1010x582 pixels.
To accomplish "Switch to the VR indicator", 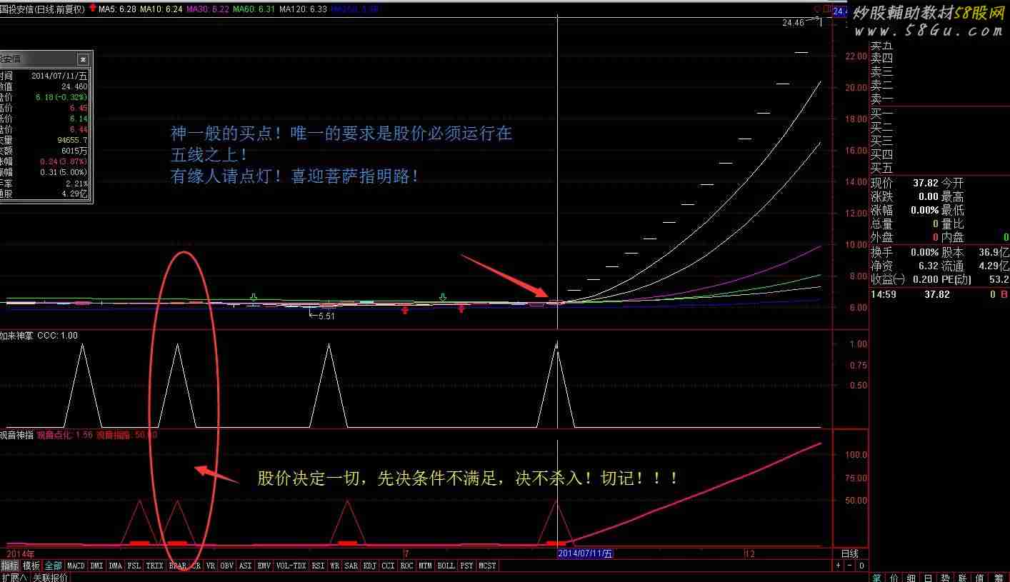I will click(210, 566).
